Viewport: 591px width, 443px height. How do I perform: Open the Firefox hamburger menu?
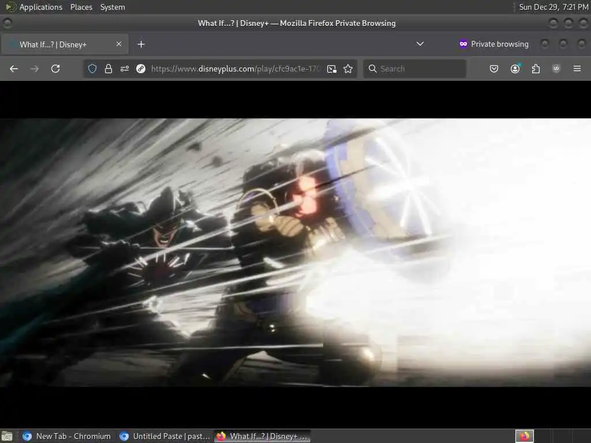[577, 69]
